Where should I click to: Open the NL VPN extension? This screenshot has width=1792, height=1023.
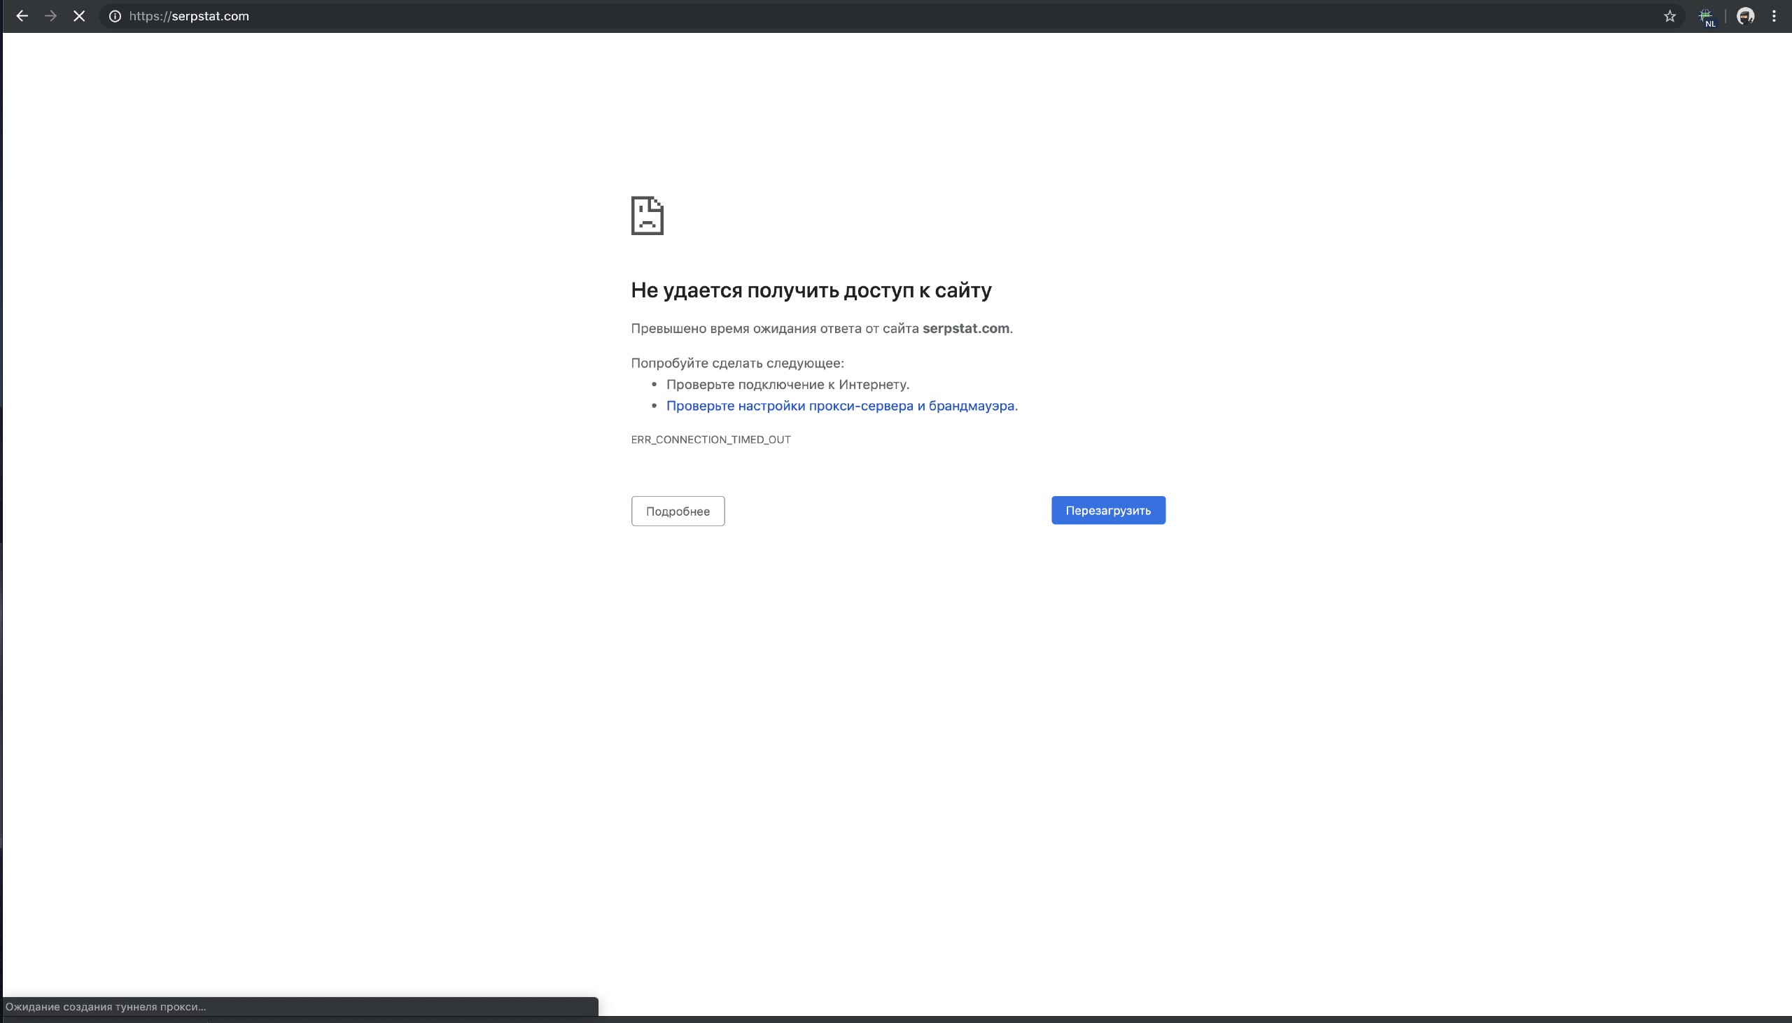pos(1707,17)
